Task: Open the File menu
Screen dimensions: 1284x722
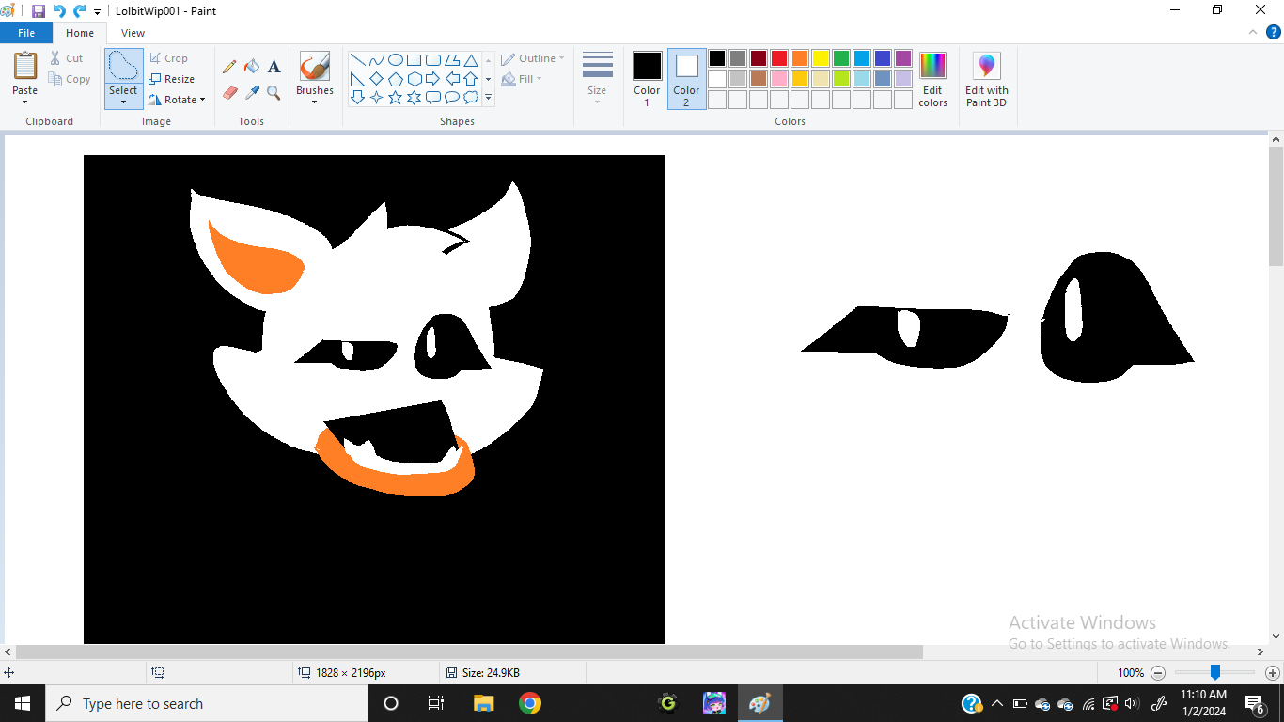Action: point(26,31)
